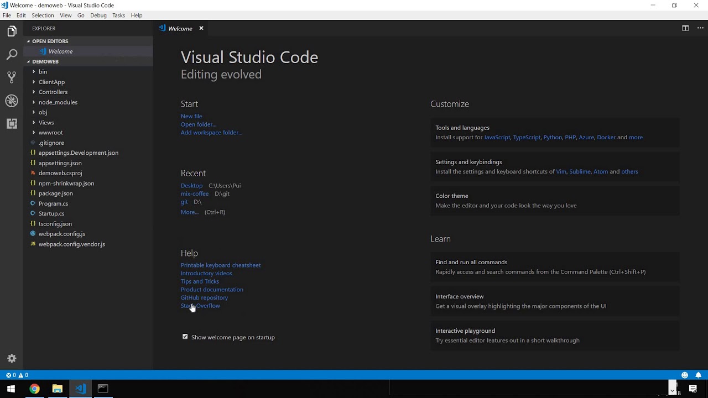The height and width of the screenshot is (398, 708).
Task: Expand the bin folder
Action: click(88, 72)
